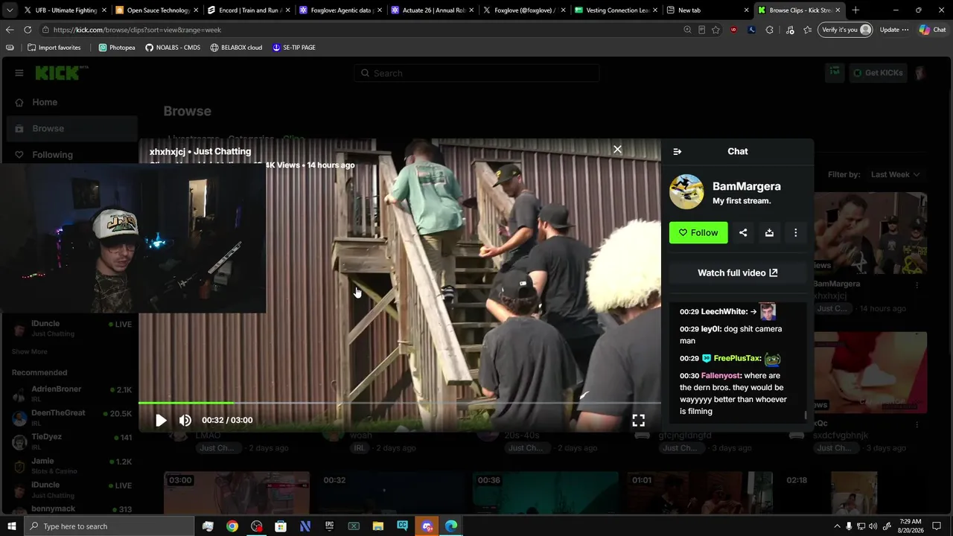953x536 pixels.
Task: Open the clip's three-dot more options menu
Action: (795, 233)
